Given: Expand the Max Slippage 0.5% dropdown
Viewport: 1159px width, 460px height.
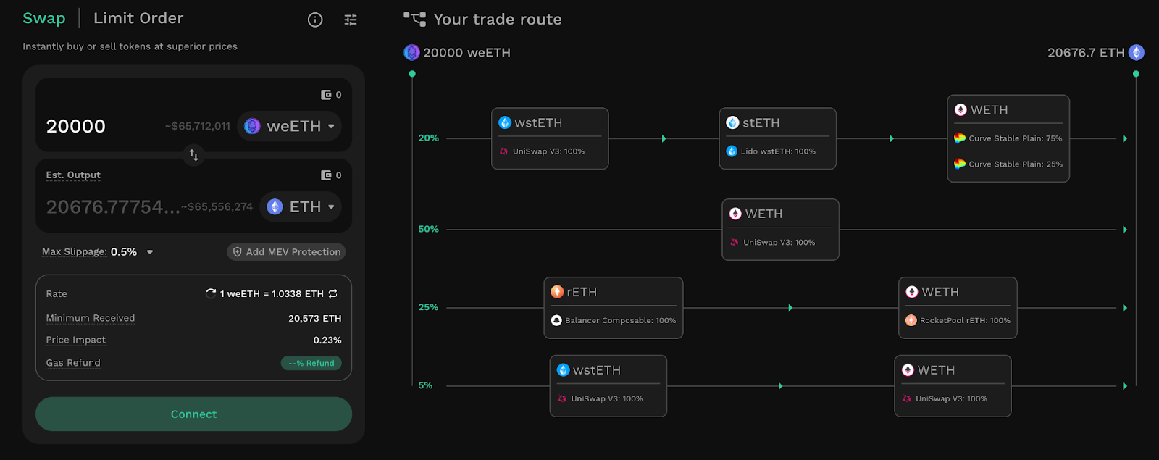Looking at the screenshot, I should tap(150, 252).
